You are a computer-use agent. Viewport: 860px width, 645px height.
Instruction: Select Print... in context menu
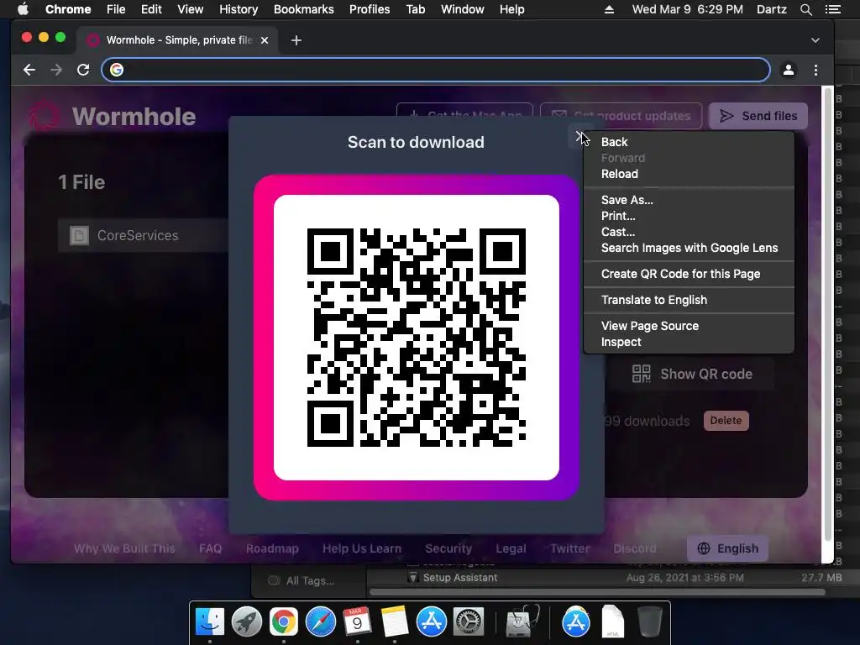tap(618, 216)
